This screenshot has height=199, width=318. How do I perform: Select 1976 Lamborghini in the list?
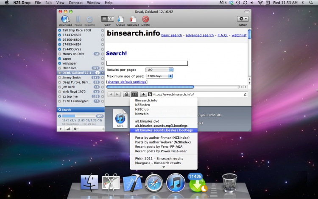(x=81, y=101)
